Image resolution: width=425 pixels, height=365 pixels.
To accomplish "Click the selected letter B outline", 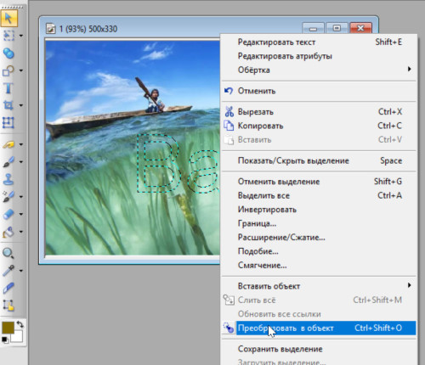I will [x=158, y=163].
